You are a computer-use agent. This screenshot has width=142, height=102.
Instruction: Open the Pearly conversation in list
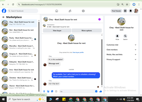(x=19, y=39)
